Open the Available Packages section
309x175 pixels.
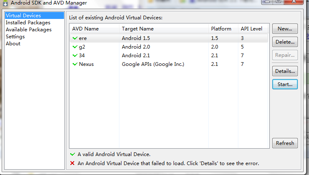29,30
